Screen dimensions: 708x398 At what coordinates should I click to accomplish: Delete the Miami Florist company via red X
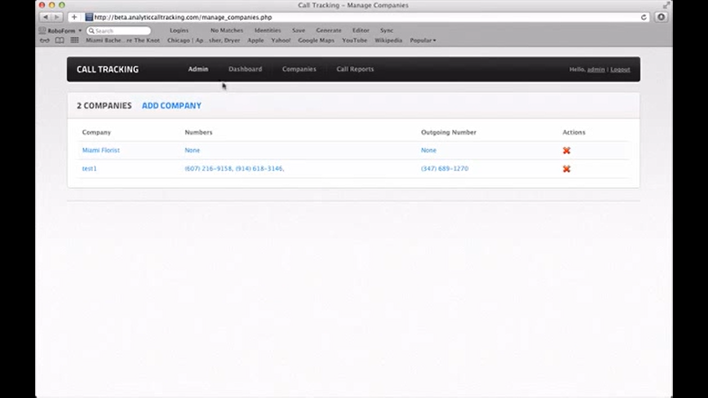tap(566, 150)
